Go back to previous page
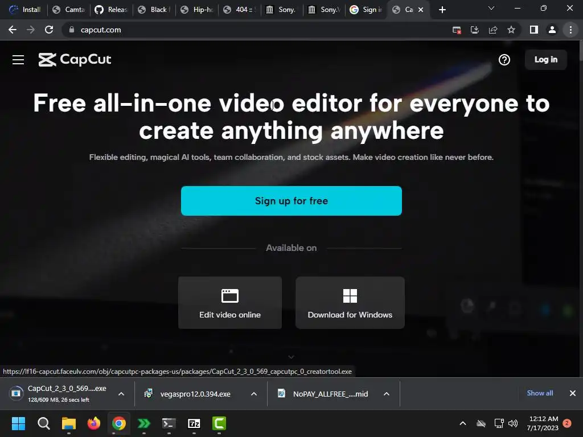The height and width of the screenshot is (437, 583). [x=13, y=30]
